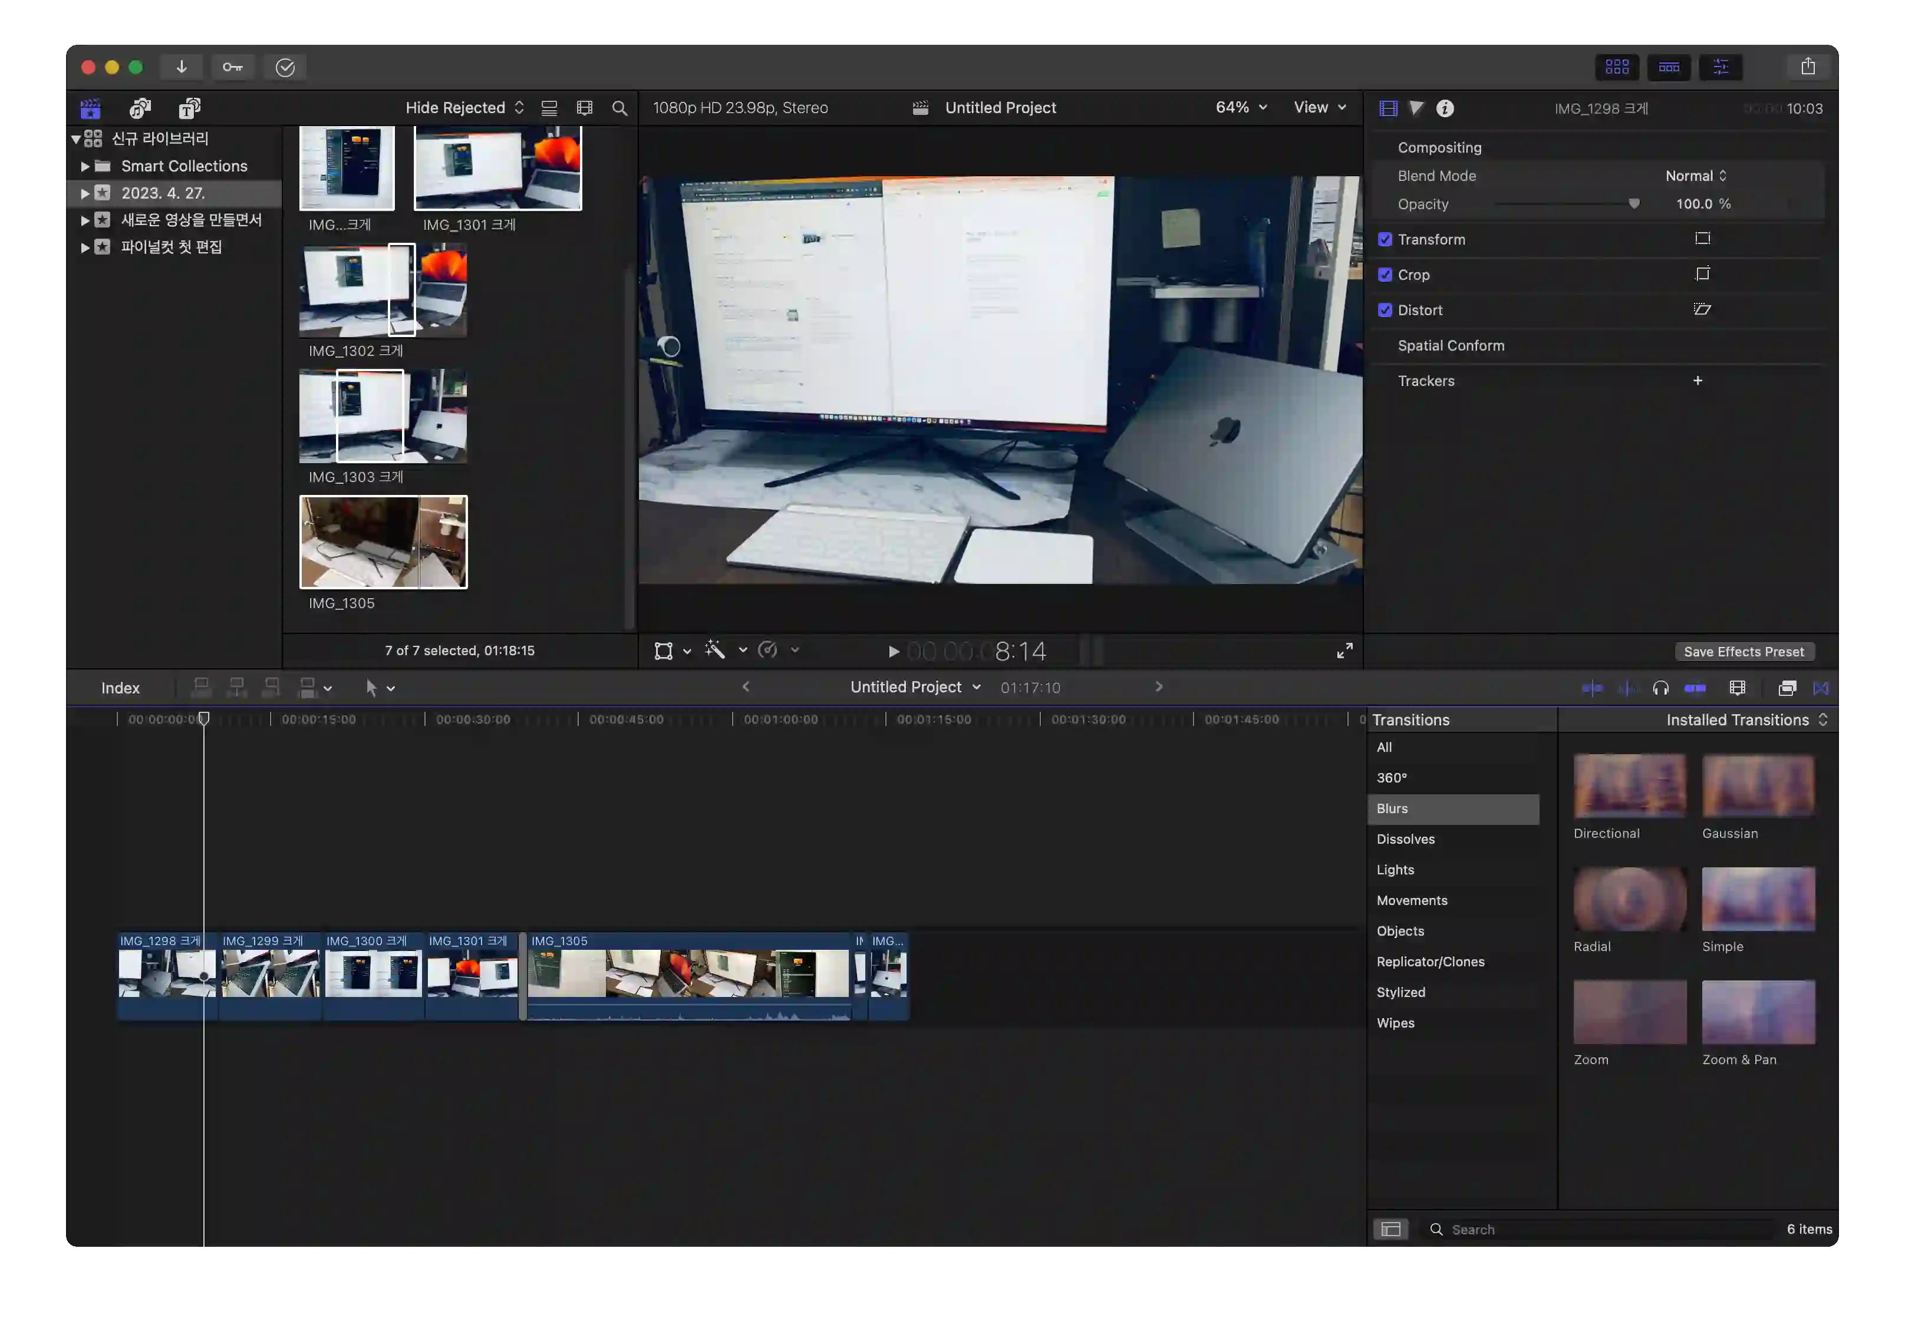Click the Save Effects Preset button
This screenshot has width=1905, height=1334.
[1743, 652]
